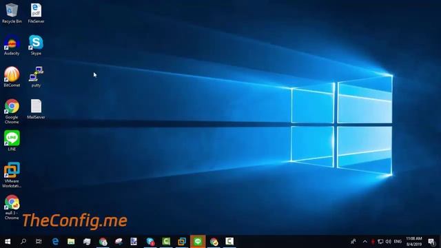This screenshot has width=441, height=248.
Task: Open the volume speaker control
Action: 389,242
